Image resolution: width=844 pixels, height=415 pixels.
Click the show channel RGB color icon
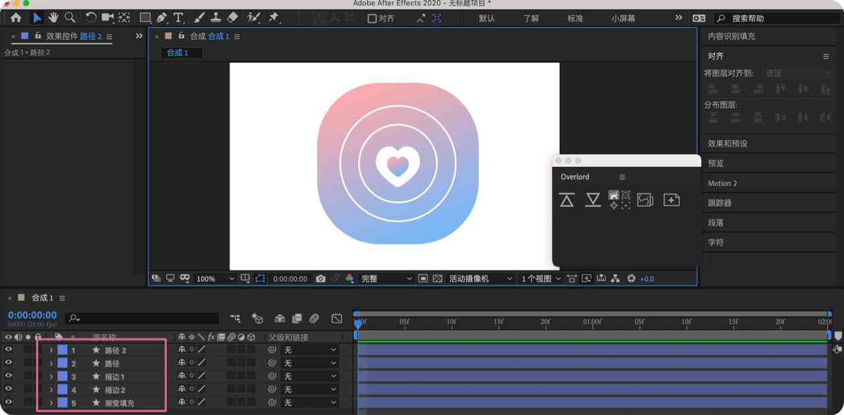pyautogui.click(x=349, y=279)
